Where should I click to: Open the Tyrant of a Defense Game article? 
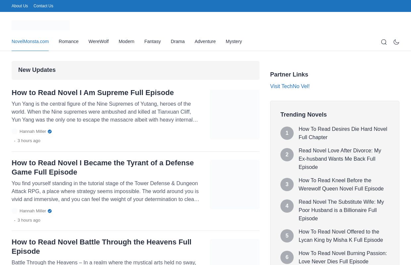pyautogui.click(x=103, y=167)
